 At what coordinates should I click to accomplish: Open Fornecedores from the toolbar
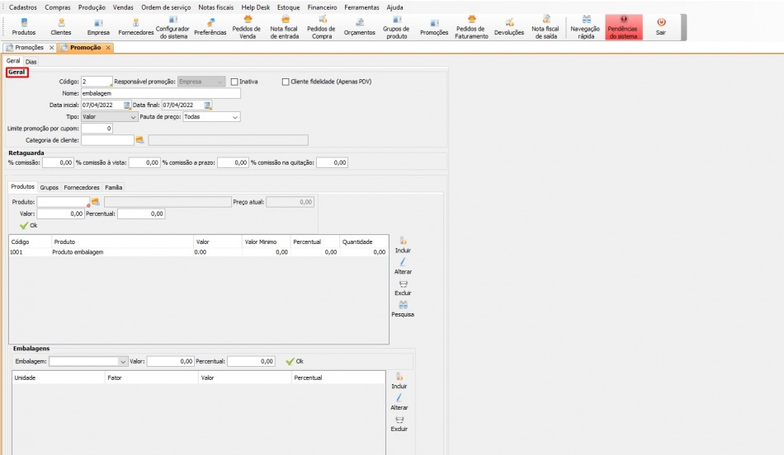(x=136, y=26)
